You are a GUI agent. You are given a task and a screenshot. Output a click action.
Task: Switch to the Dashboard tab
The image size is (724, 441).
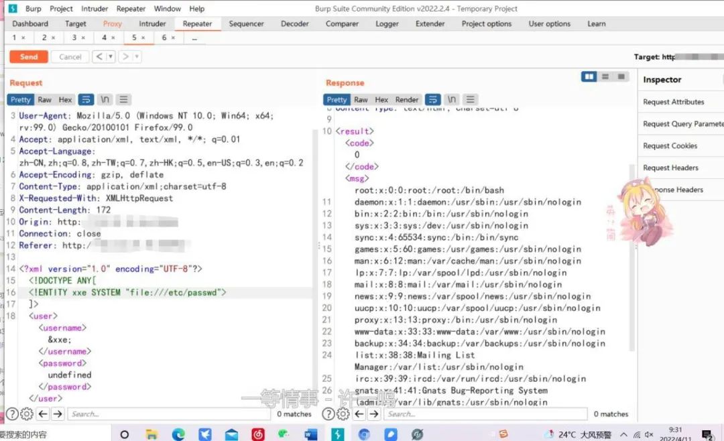[x=30, y=23]
